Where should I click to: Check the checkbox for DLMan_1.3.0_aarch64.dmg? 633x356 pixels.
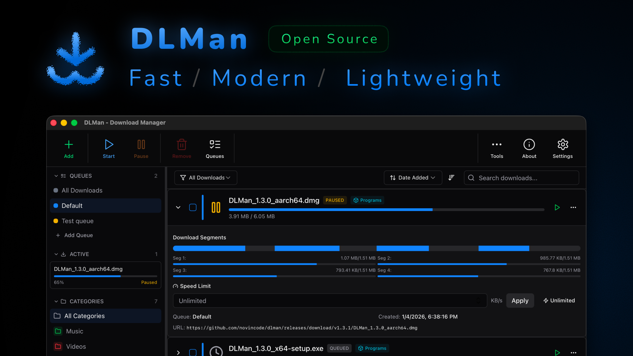click(x=193, y=207)
